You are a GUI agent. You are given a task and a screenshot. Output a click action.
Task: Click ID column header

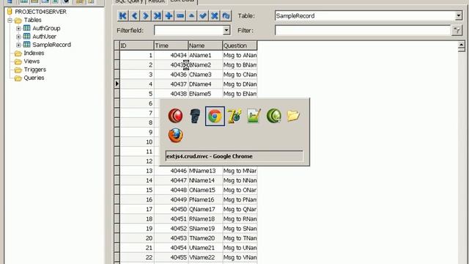[137, 45]
